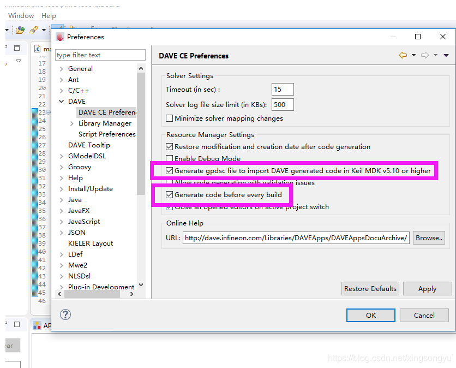Viewport: 456px width, 368px height.
Task: Click the Solver log file size field
Action: (x=283, y=104)
